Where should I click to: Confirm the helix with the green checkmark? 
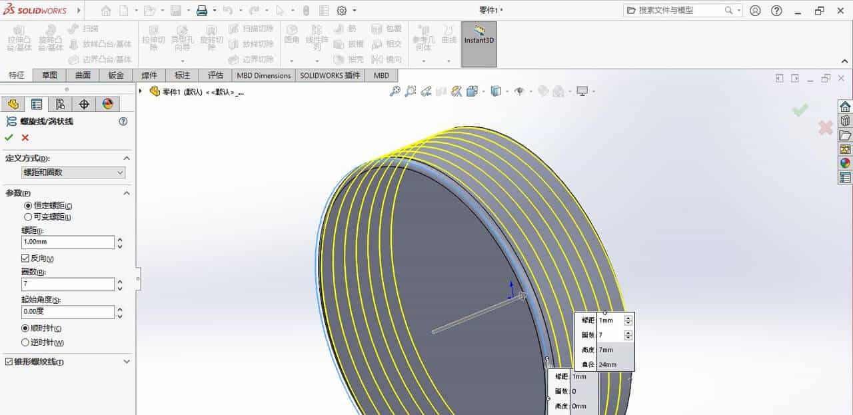(x=9, y=137)
